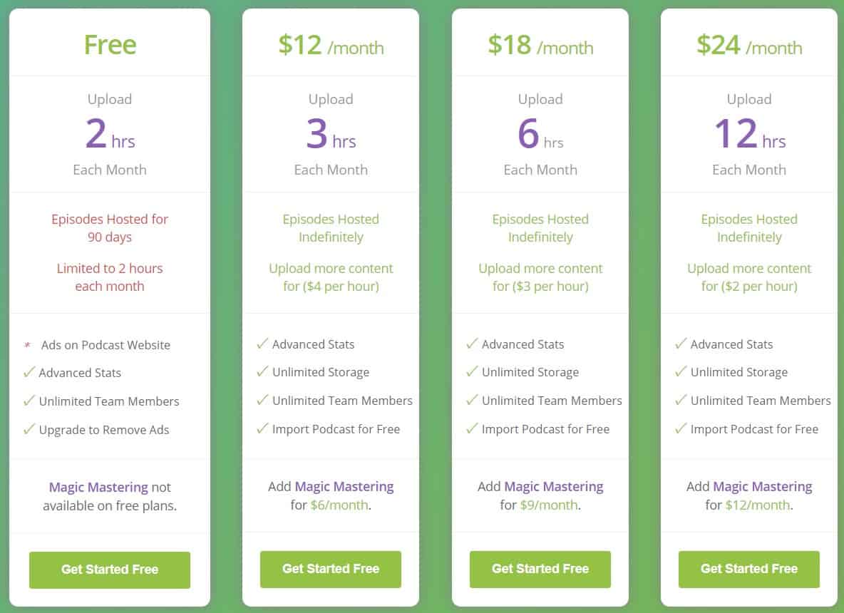
Task: Click Advanced Stats checkmark in Free plan
Action: point(29,372)
